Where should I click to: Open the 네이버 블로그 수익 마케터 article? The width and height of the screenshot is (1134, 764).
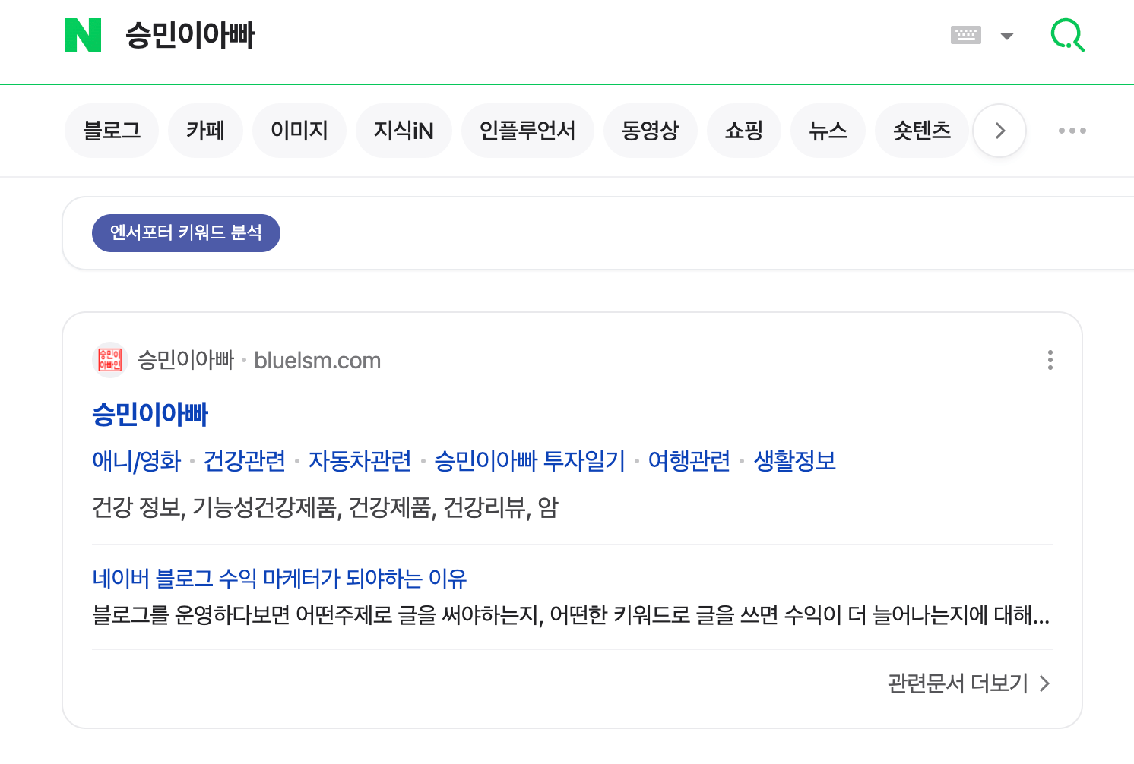pos(278,579)
